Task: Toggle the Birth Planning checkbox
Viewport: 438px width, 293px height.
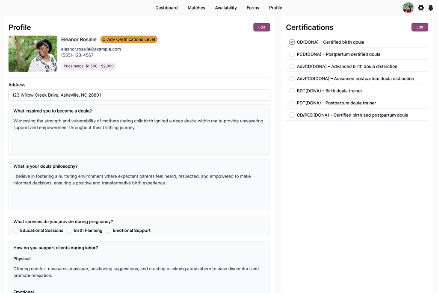Action: (69, 231)
